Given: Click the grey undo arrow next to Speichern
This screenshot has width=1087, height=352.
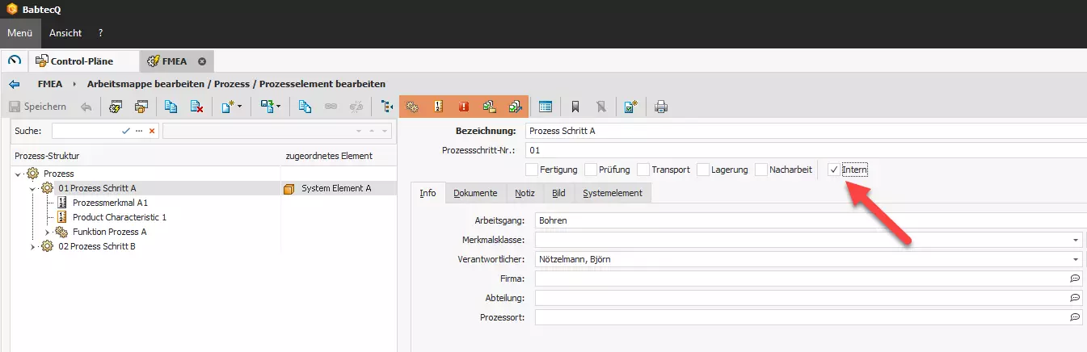Looking at the screenshot, I should click(86, 107).
